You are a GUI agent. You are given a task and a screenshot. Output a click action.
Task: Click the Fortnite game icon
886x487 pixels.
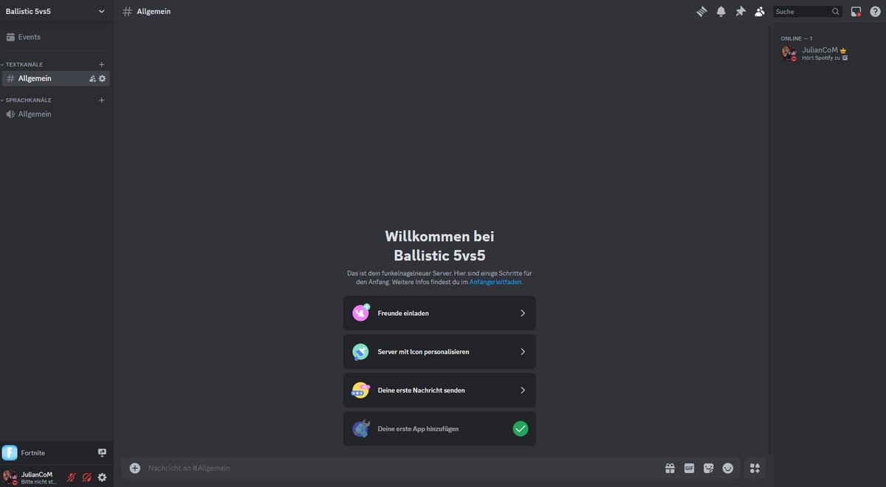tap(10, 452)
